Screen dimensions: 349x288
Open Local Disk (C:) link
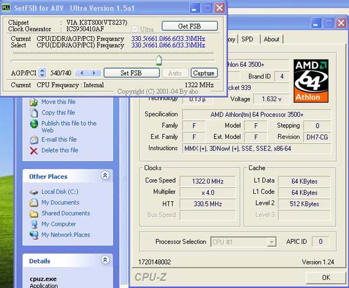pyautogui.click(x=60, y=191)
